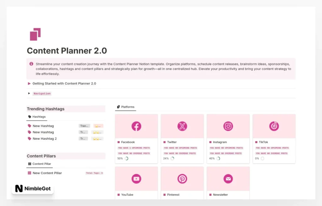Click the Newsletter envelope icon
The image size is (322, 206).
(228, 178)
